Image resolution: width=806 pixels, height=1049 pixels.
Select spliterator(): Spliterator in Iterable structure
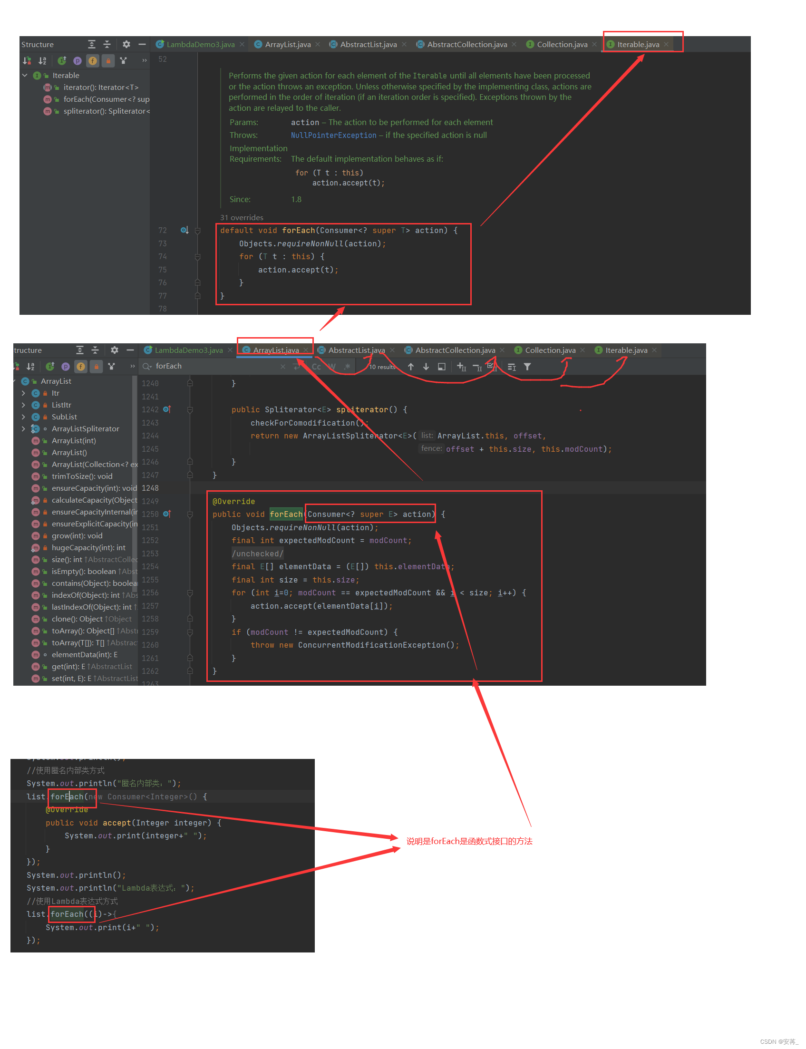(97, 111)
